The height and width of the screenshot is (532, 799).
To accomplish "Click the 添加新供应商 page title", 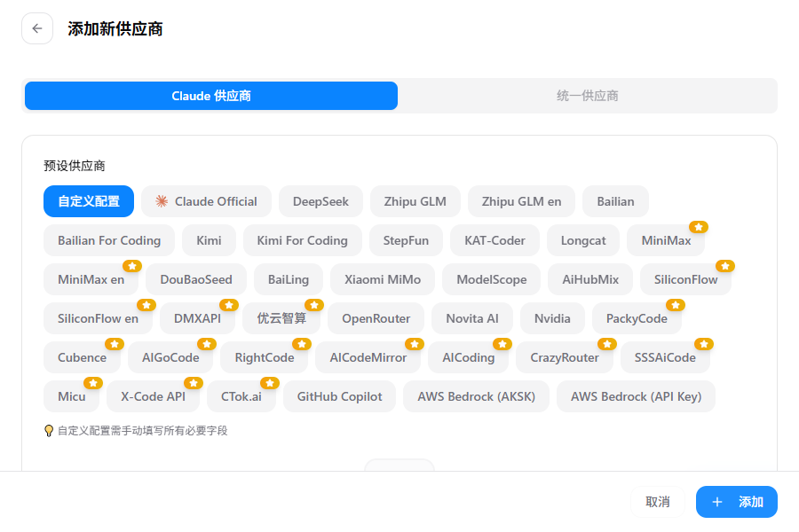I will point(115,29).
